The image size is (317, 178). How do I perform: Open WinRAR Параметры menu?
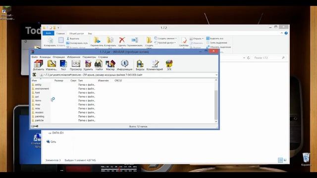[89, 57]
